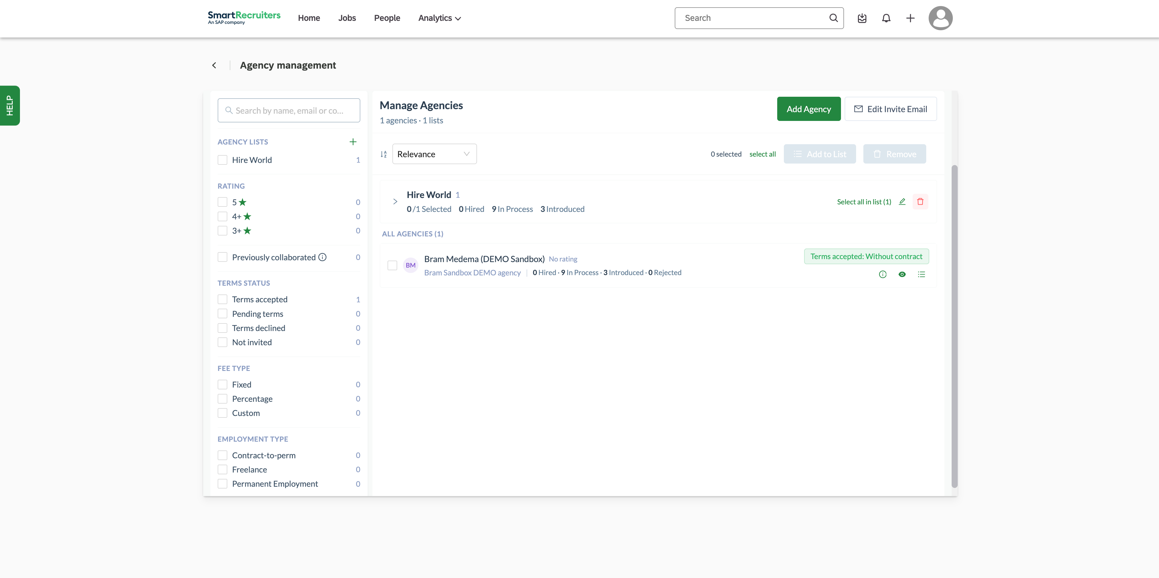
Task: Open agency info icon for Bram Medema
Action: coord(882,274)
